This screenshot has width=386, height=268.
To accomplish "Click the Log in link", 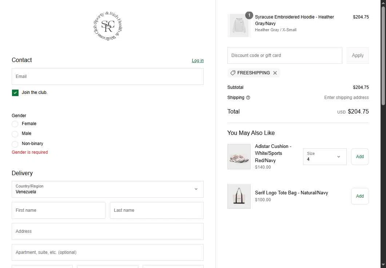I will tap(198, 60).
